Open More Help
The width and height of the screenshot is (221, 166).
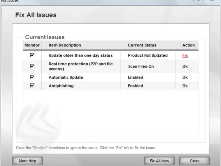[28, 161]
